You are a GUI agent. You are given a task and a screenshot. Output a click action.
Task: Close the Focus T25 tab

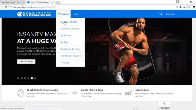(x=53, y=2)
